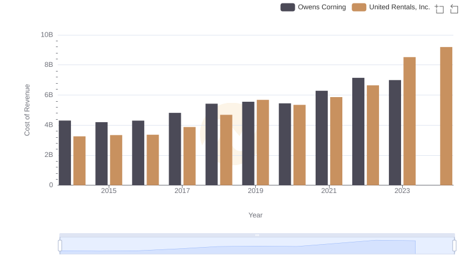Click the right handle of zoom slider
Screen dimensions: 465x268
[454, 246]
